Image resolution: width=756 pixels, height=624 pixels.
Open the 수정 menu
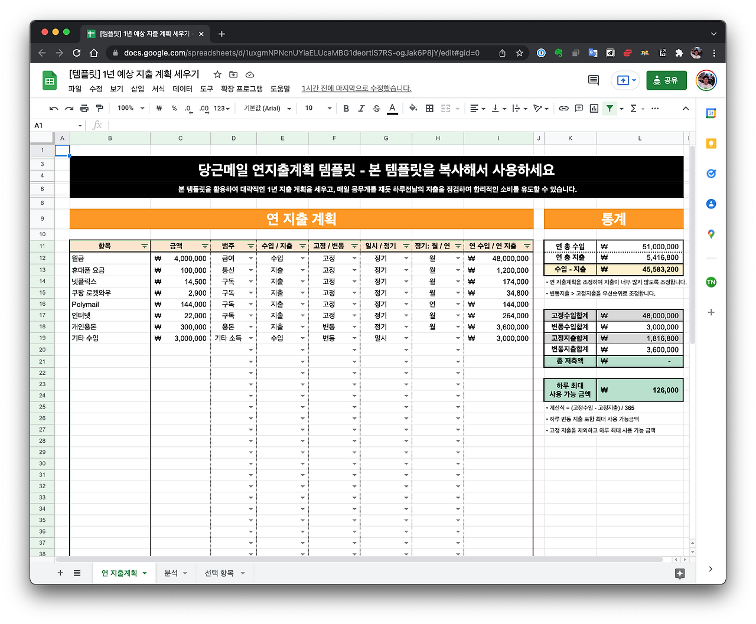point(96,89)
